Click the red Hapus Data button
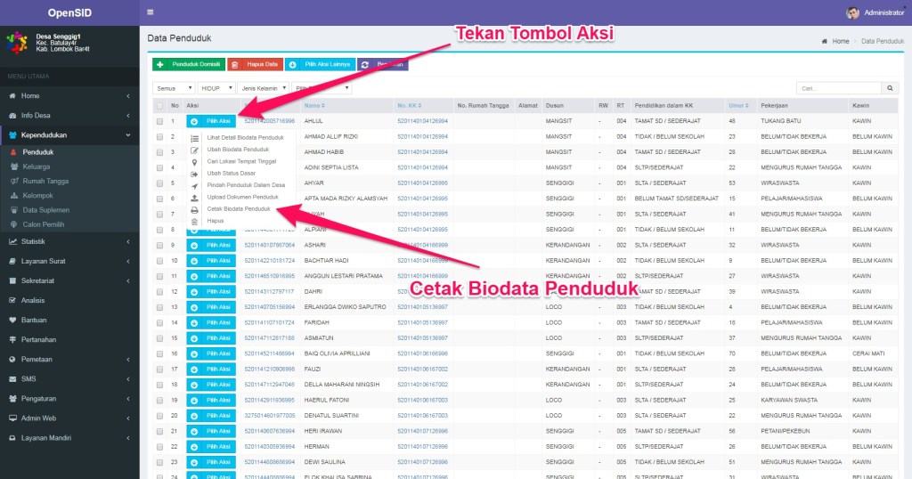 coord(256,64)
